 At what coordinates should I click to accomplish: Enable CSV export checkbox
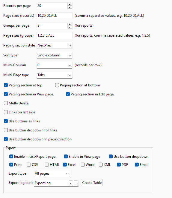29,165
